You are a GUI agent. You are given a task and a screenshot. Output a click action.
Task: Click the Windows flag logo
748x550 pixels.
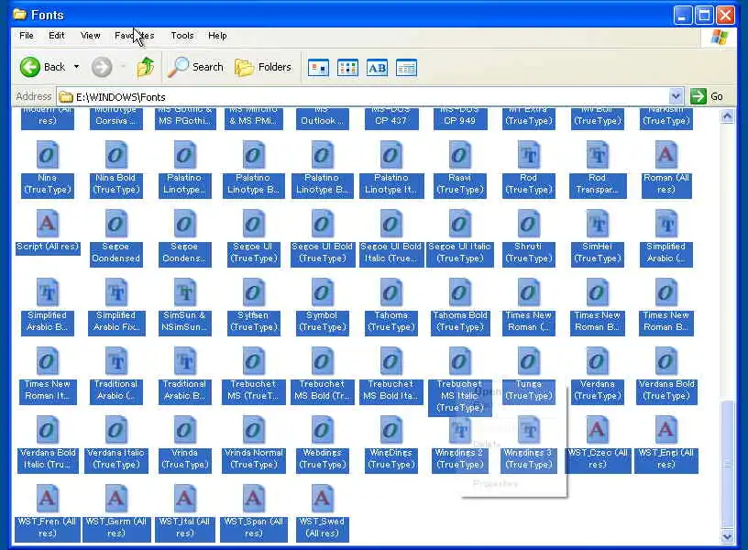[720, 38]
